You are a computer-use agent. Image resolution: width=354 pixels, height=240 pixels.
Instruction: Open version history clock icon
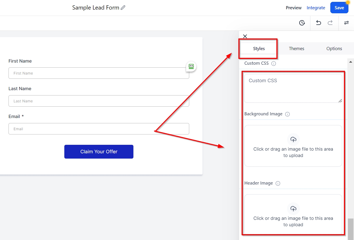coord(302,23)
